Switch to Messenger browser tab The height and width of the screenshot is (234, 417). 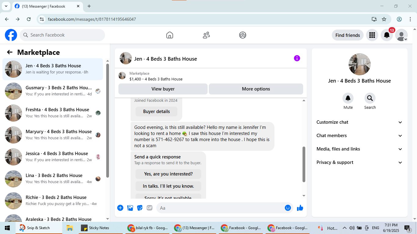pyautogui.click(x=47, y=6)
